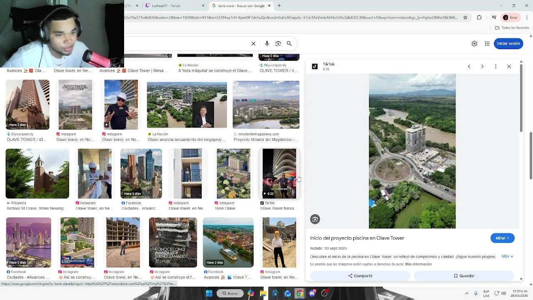Click the Iniciar sesión button
This screenshot has width=533, height=300.
click(x=508, y=43)
